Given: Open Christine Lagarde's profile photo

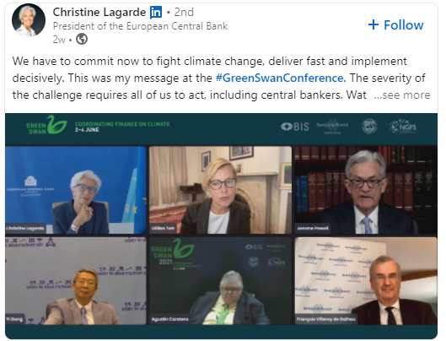Looking at the screenshot, I should [x=29, y=20].
